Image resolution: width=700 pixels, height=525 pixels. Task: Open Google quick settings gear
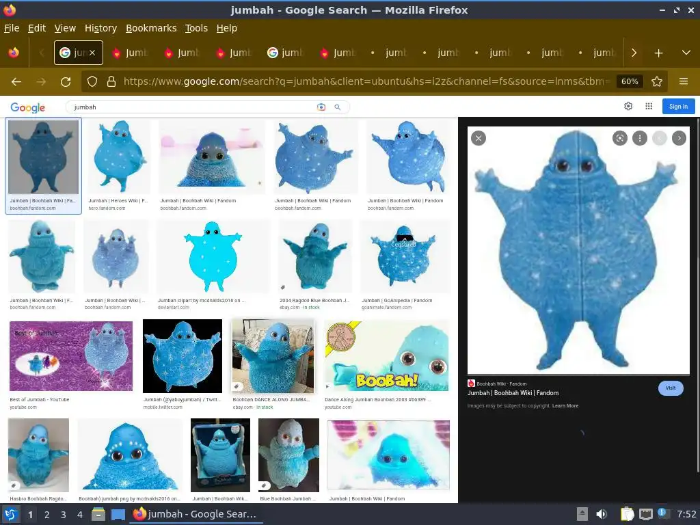pos(628,106)
